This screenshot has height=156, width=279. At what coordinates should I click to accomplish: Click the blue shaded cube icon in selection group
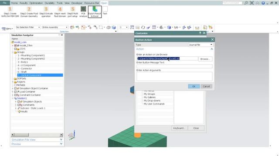(x=114, y=27)
